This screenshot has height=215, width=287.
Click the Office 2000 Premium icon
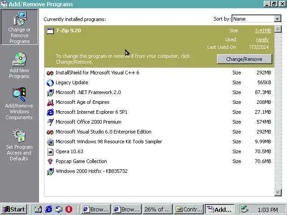click(x=50, y=122)
